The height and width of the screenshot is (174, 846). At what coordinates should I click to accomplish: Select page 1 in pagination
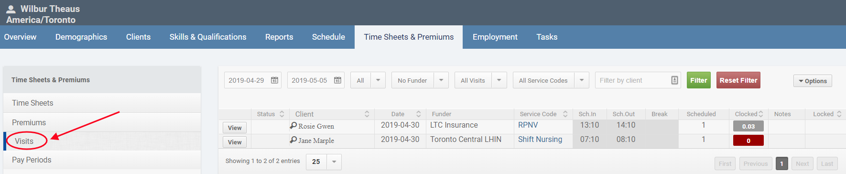coord(781,163)
